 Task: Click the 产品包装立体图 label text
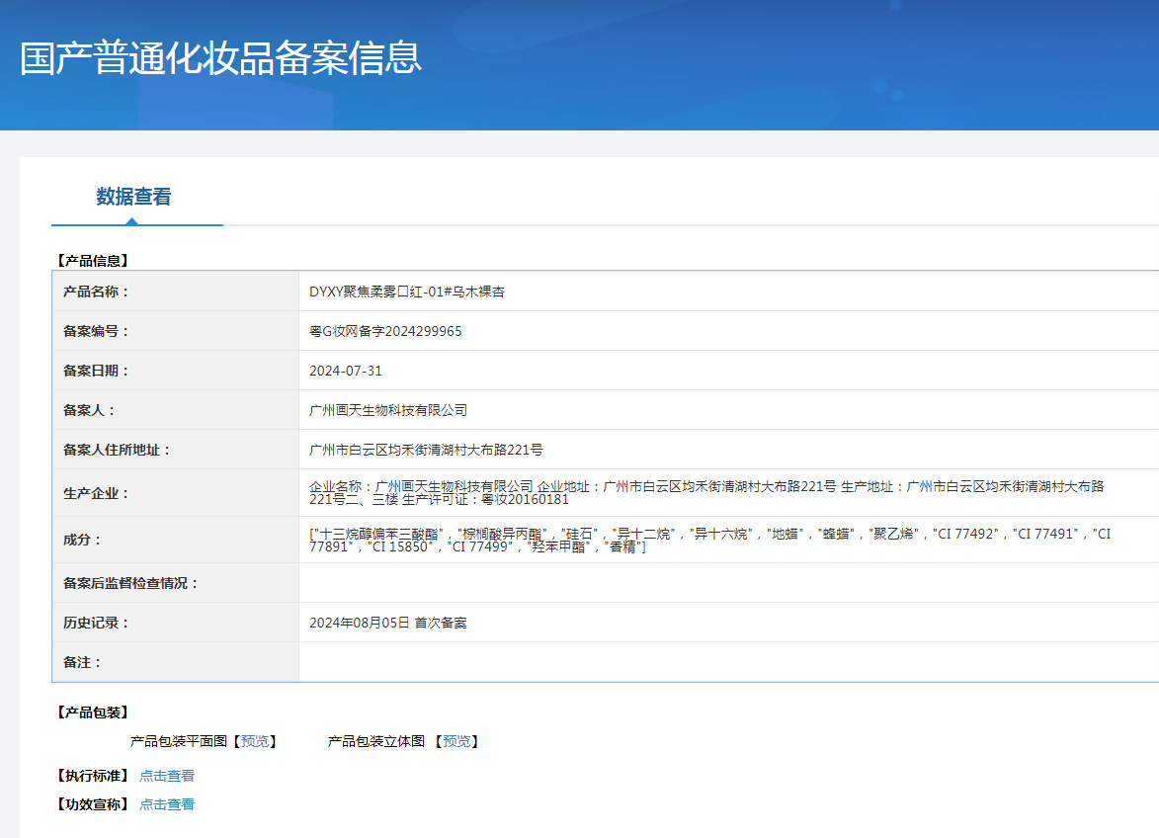376,741
